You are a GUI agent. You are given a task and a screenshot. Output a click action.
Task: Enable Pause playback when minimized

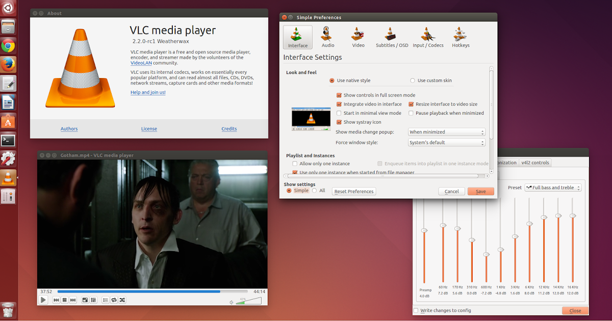(411, 113)
